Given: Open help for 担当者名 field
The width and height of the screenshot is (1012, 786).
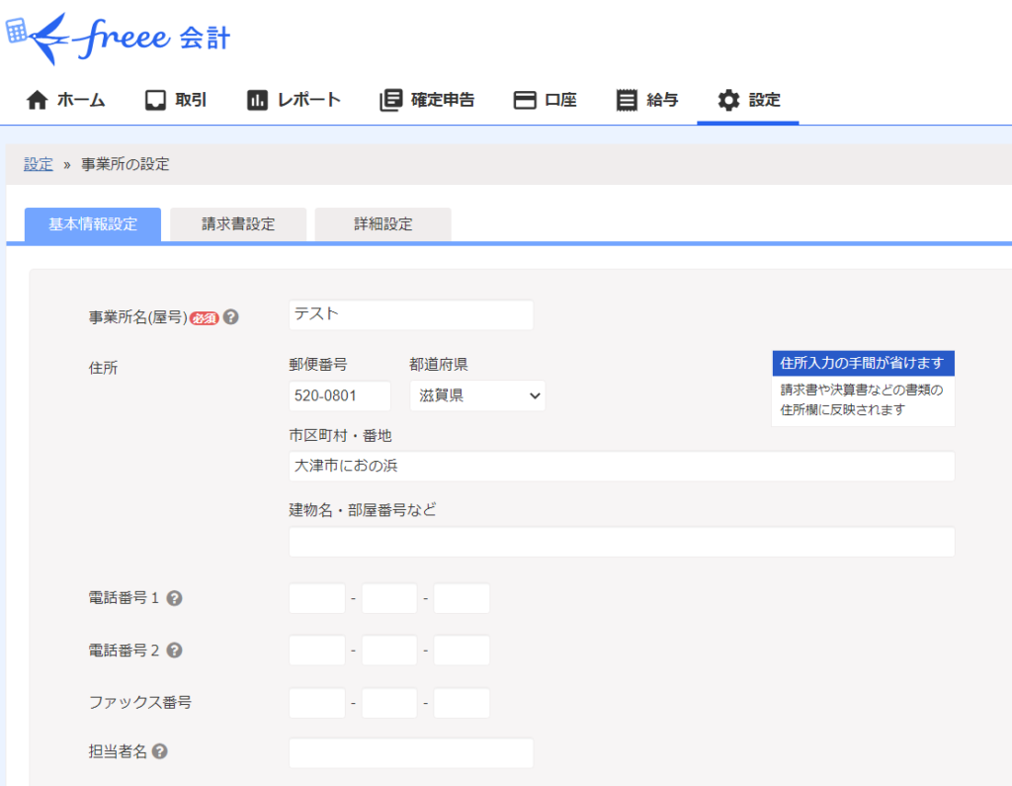Looking at the screenshot, I should tap(162, 748).
